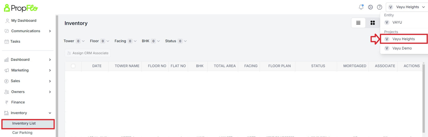Open the Tower filter dropdown

74,41
